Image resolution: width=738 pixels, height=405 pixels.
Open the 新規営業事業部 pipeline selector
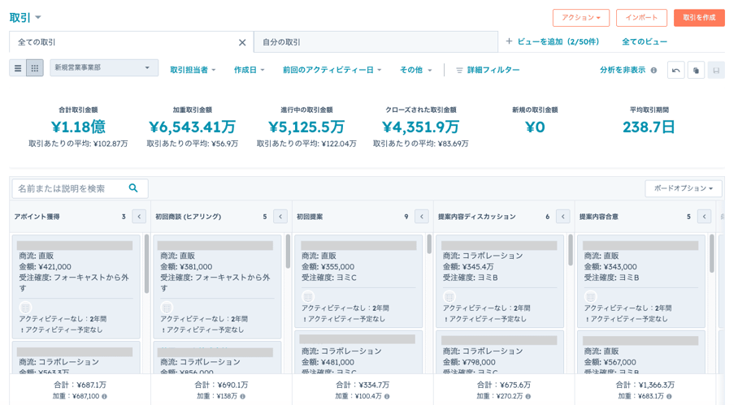point(104,67)
